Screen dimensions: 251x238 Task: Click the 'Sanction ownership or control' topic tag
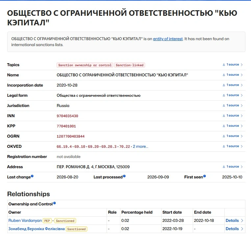pyautogui.click(x=85, y=65)
